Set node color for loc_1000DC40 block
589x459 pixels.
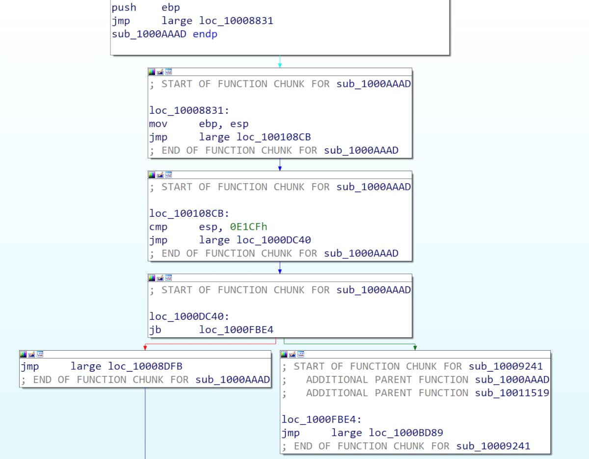point(152,278)
